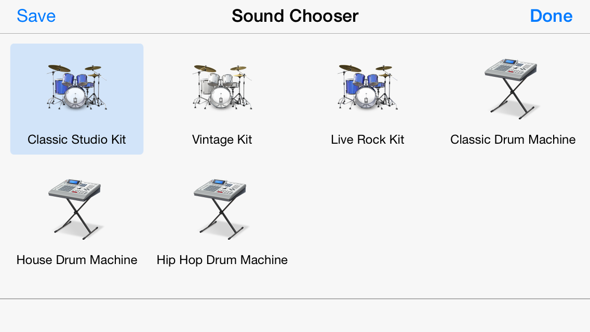
Task: Click the "House Drum Machine" text label
Action: (x=77, y=260)
